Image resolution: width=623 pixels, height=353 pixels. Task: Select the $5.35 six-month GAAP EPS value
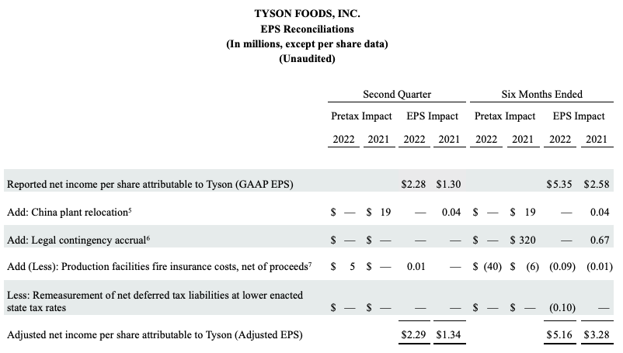pos(559,184)
